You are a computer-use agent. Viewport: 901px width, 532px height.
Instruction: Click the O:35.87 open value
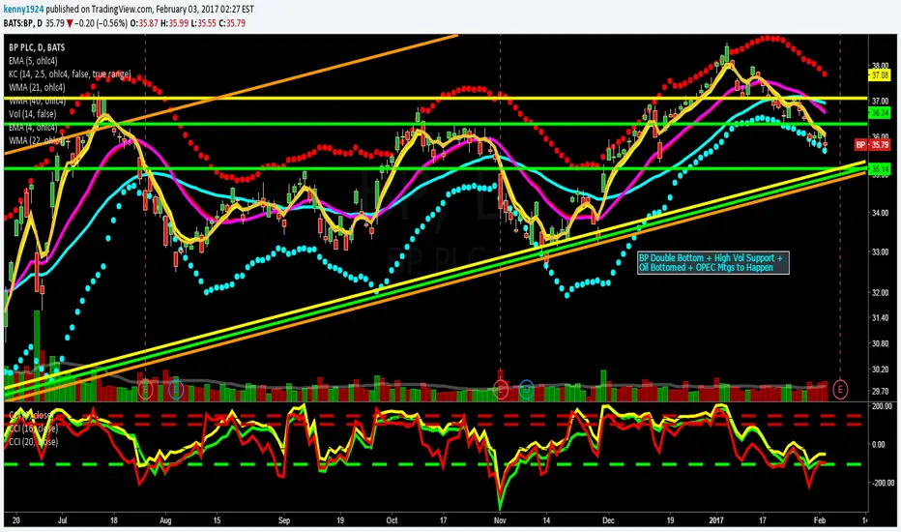coord(145,23)
